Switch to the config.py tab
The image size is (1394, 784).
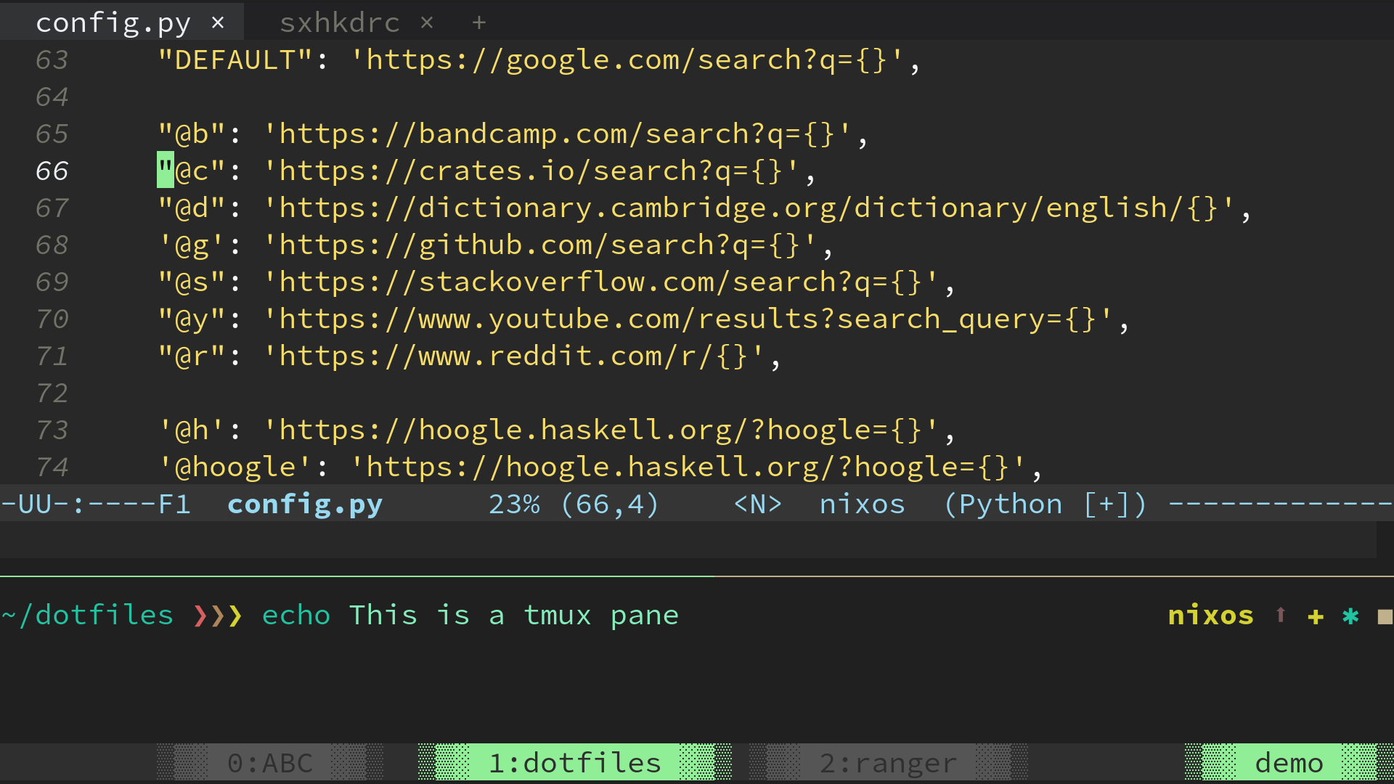[113, 23]
